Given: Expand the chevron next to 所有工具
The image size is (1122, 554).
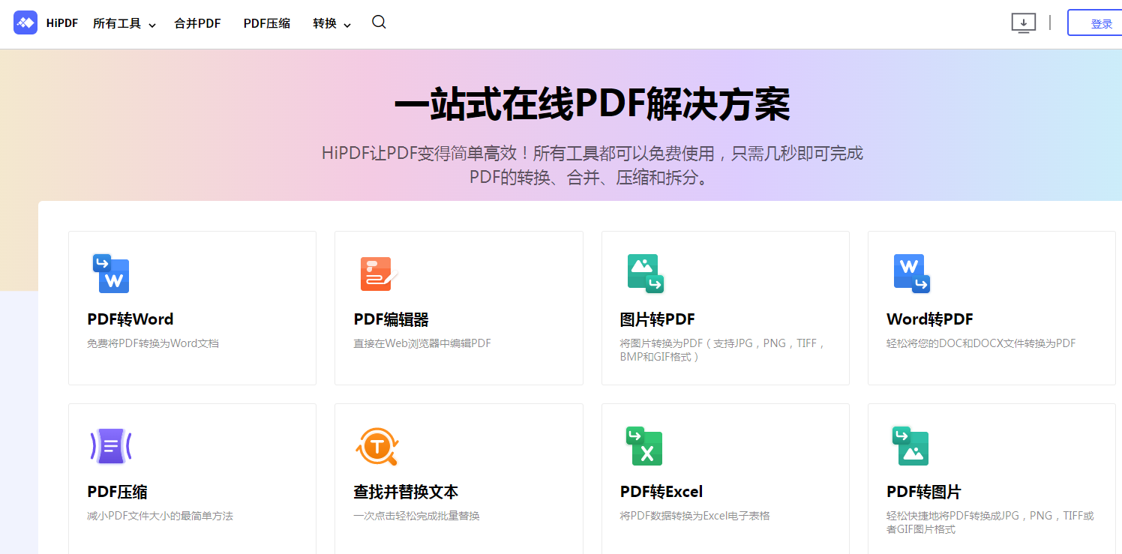Looking at the screenshot, I should pyautogui.click(x=151, y=25).
